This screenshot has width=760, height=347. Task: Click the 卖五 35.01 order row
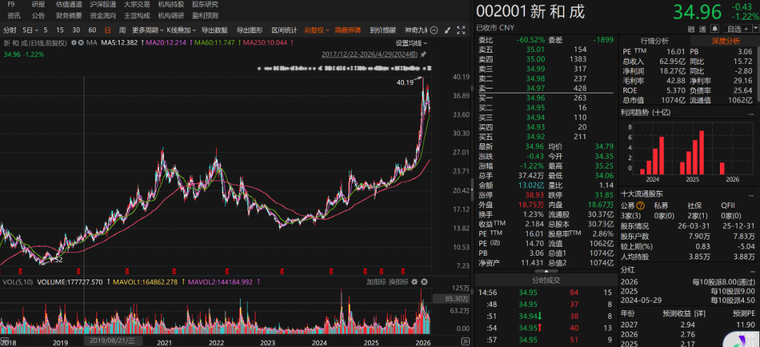click(545, 49)
